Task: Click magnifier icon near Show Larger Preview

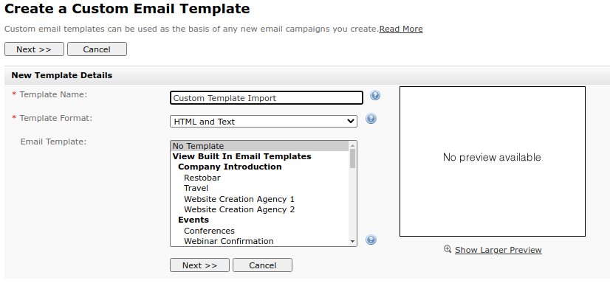Action: pyautogui.click(x=448, y=249)
